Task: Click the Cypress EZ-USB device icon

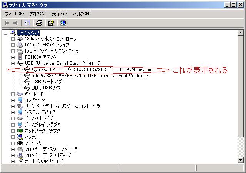Action: 27,69
